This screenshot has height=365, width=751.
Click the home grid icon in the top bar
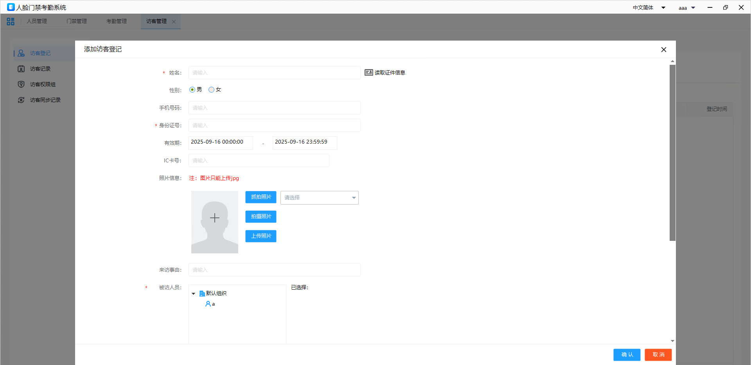pos(11,21)
